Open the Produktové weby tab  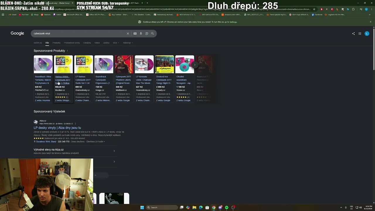coord(72,43)
